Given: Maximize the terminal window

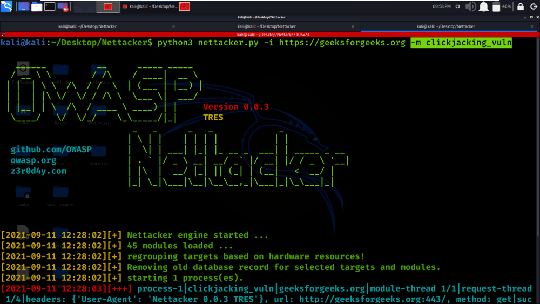Looking at the screenshot, I should (x=531, y=17).
